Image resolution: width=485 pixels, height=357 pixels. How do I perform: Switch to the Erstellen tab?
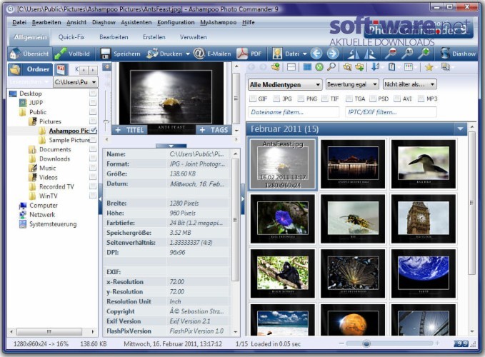[154, 37]
